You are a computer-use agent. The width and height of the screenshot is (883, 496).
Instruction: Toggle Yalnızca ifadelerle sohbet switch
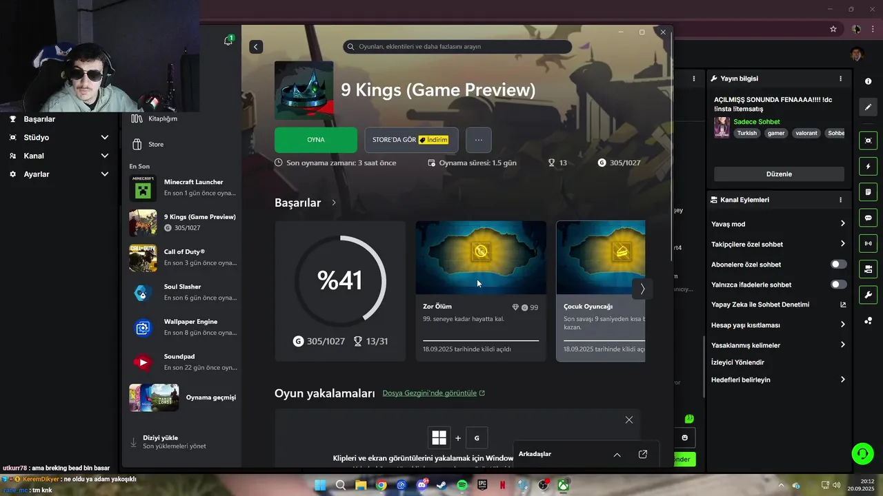click(839, 285)
